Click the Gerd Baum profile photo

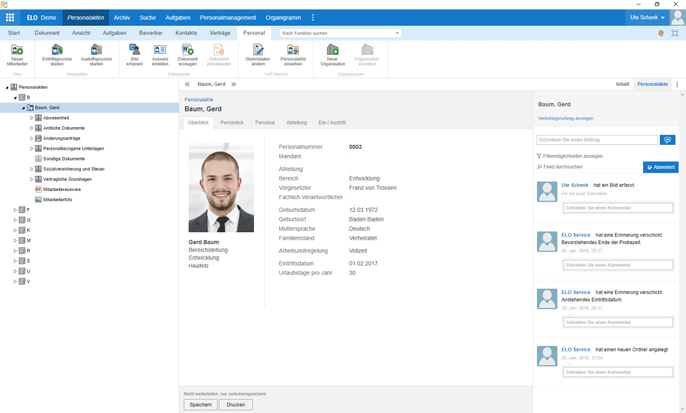221,187
